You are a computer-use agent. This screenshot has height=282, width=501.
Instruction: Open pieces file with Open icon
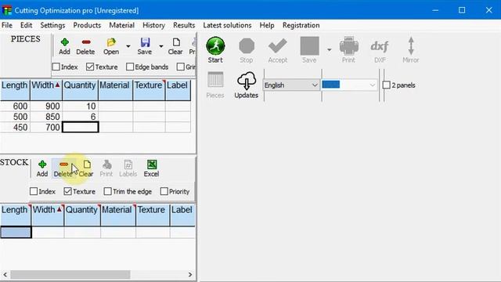111,46
